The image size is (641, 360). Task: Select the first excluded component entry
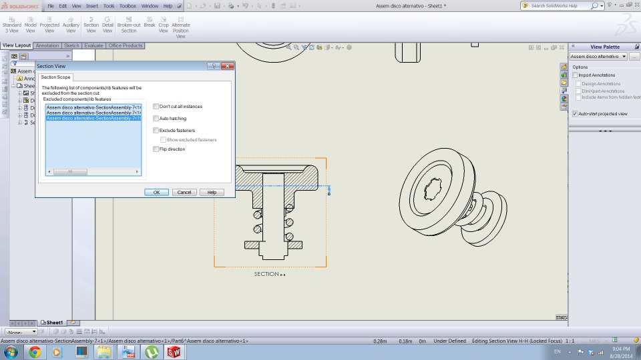click(93, 107)
